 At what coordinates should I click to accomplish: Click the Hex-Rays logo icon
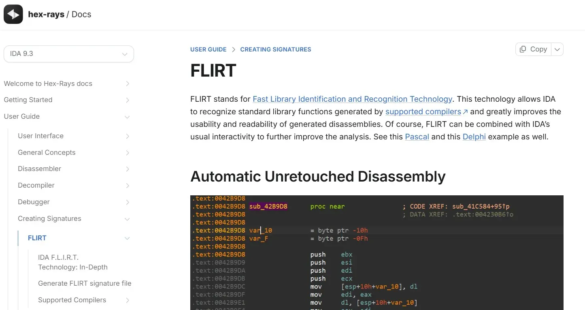point(13,15)
